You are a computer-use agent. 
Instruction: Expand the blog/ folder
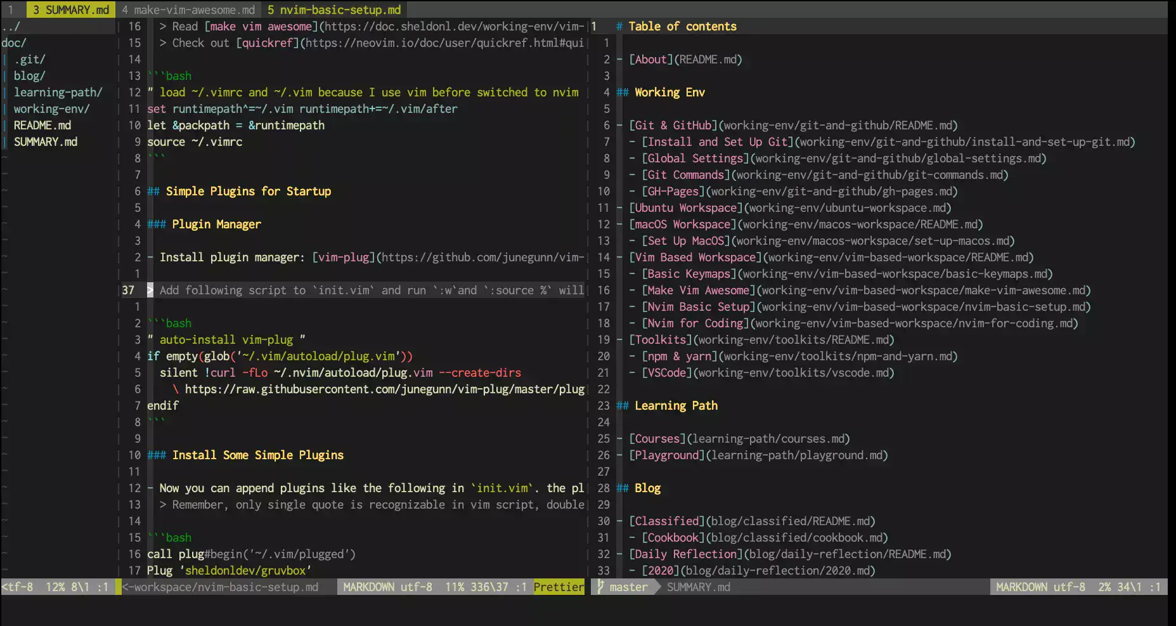[x=30, y=75]
